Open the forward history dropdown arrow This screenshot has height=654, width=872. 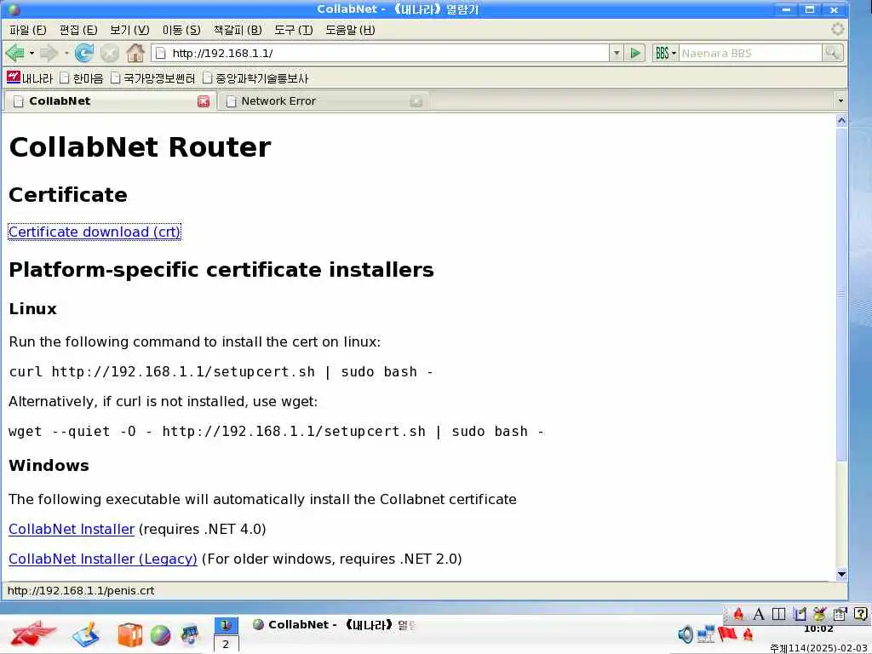(66, 54)
